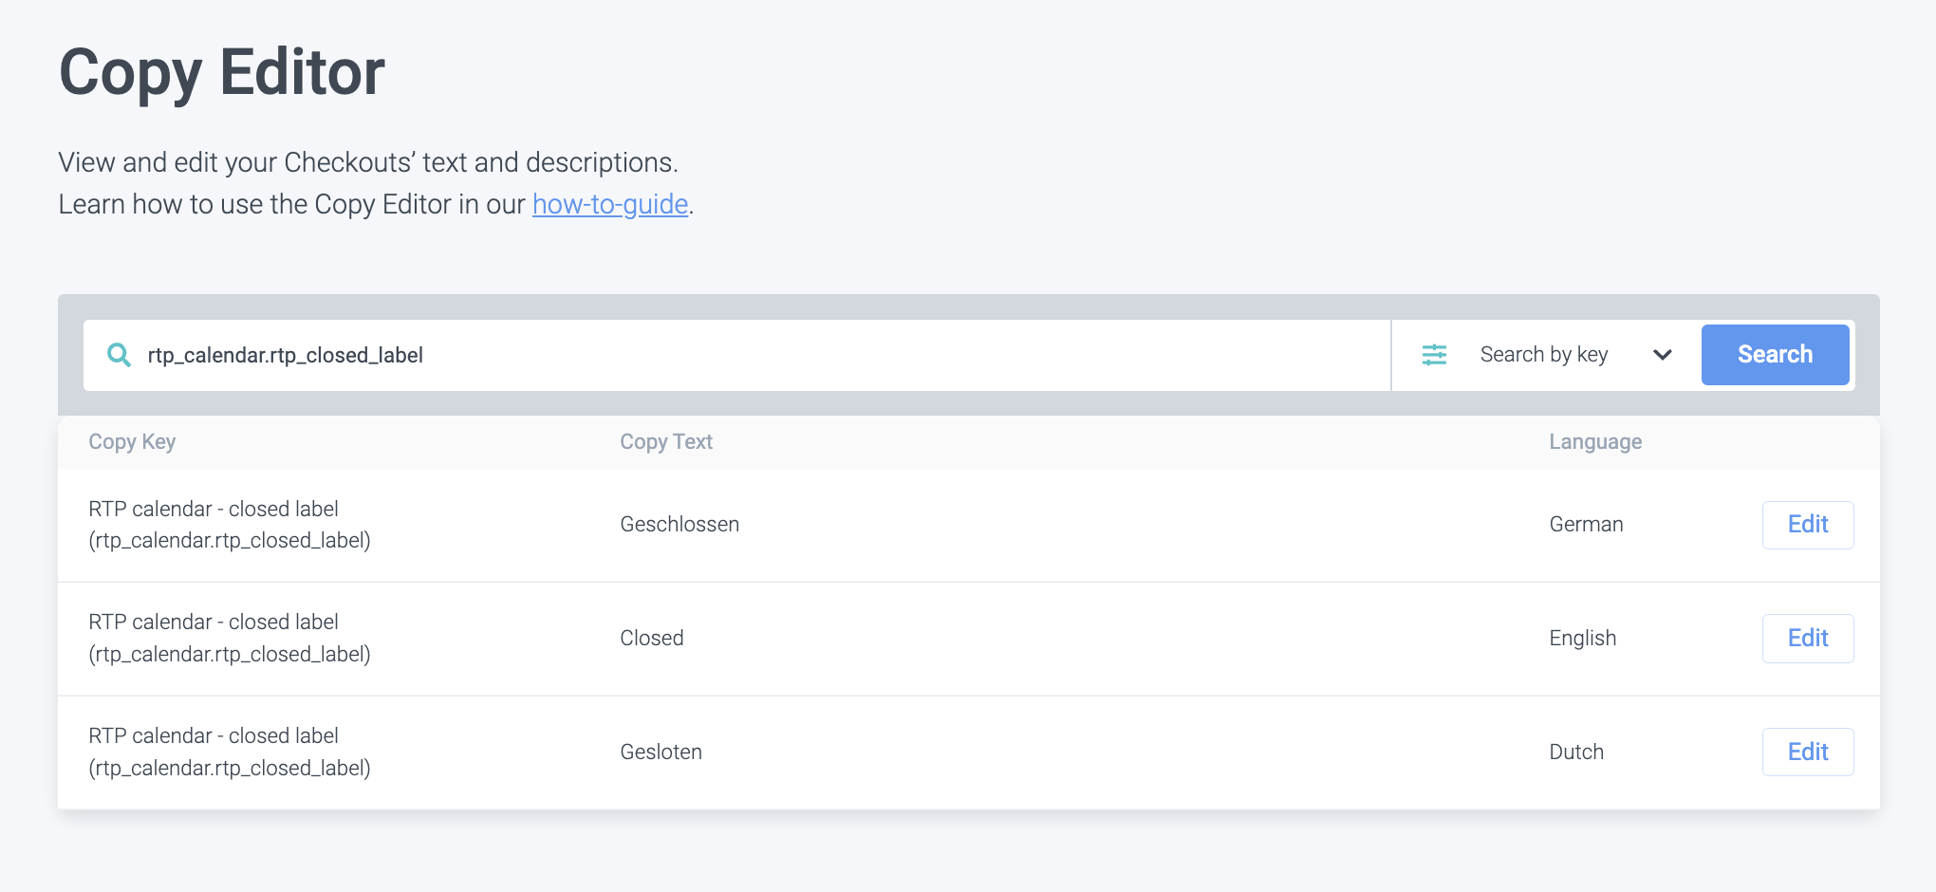Click the Closed copy text cell
1936x892 pixels.
point(651,639)
